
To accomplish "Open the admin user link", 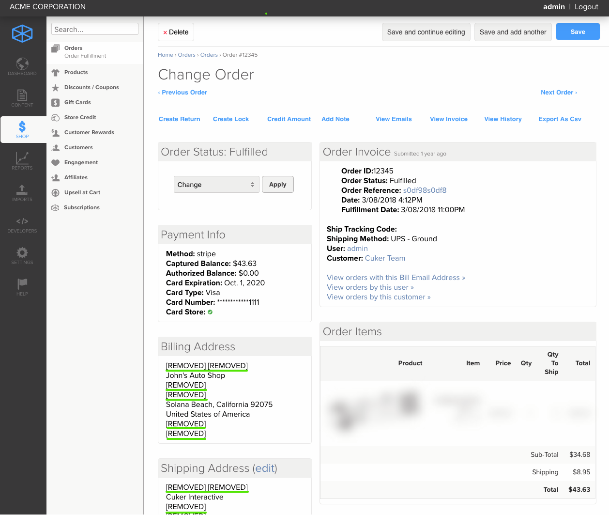I will (357, 249).
